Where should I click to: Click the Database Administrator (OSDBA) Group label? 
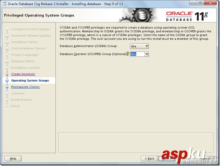click(88, 46)
